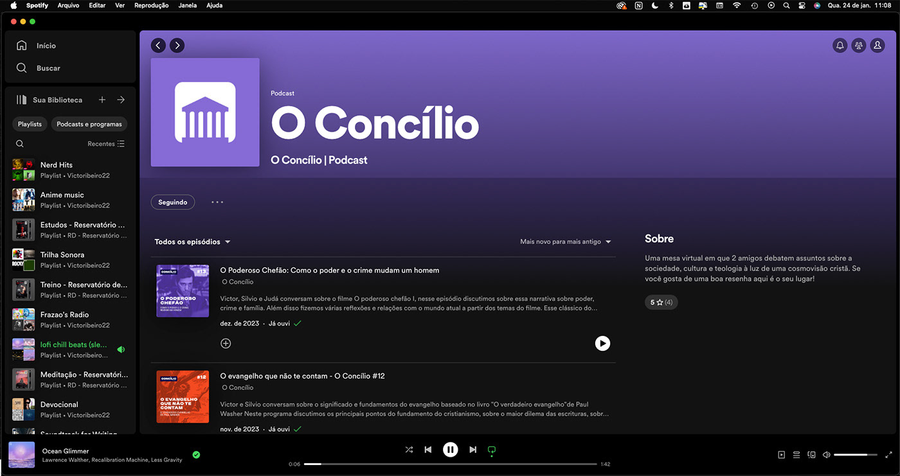Image resolution: width=900 pixels, height=476 pixels.
Task: Toggle the Seguindo follow button
Action: click(173, 202)
